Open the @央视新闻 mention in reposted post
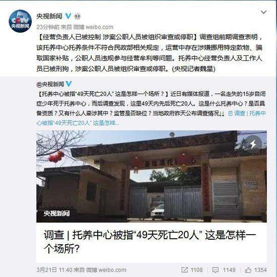The image size is (277, 277). click(50, 84)
